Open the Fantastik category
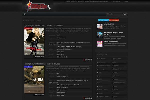This screenshot has width=150, height=100. click(119, 76)
